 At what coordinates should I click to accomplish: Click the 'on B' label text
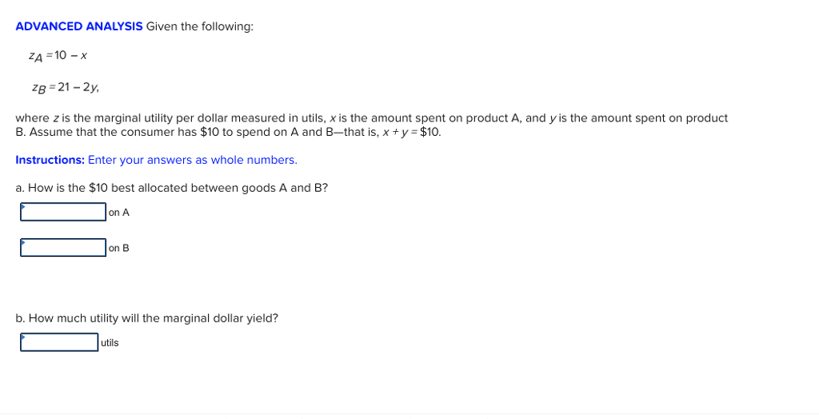pyautogui.click(x=119, y=248)
